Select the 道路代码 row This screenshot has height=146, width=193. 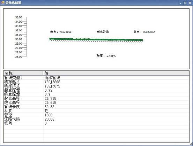(x=96, y=119)
